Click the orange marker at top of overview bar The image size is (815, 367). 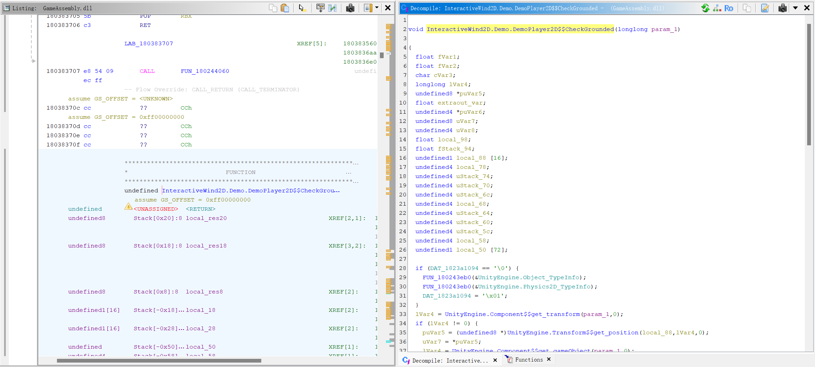point(388,26)
